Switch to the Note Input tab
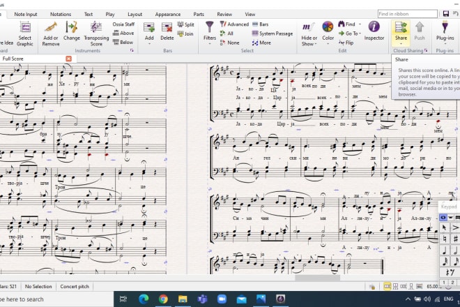The image size is (460, 307). pyautogui.click(x=26, y=14)
